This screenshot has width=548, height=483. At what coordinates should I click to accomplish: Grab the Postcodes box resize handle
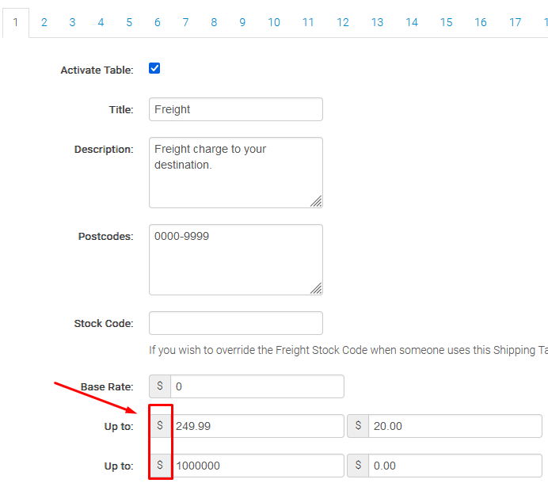point(316,288)
